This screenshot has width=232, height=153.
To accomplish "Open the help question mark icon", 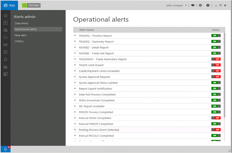I will (x=208, y=5).
